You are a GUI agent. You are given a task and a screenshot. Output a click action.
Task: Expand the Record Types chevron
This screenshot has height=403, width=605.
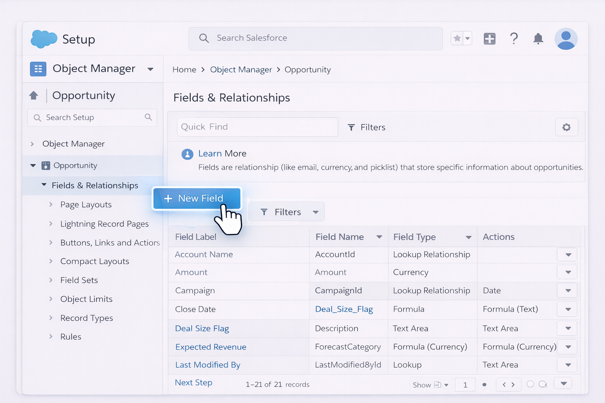[51, 318]
